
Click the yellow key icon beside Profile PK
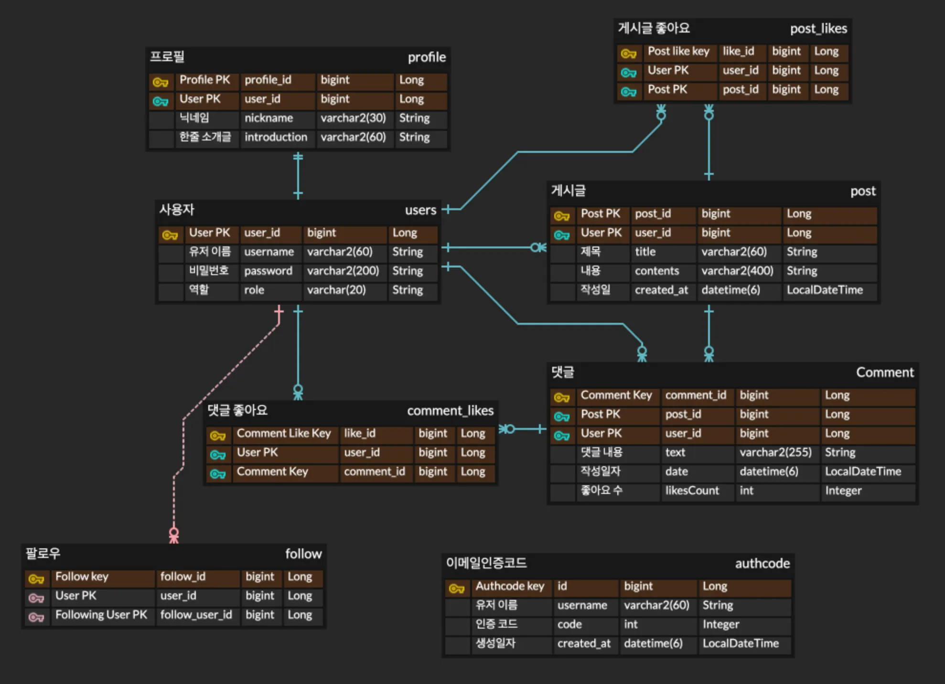coord(161,82)
